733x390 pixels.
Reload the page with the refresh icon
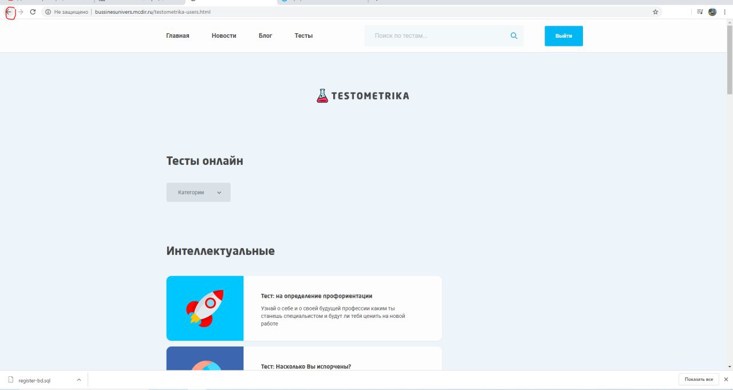pos(33,11)
